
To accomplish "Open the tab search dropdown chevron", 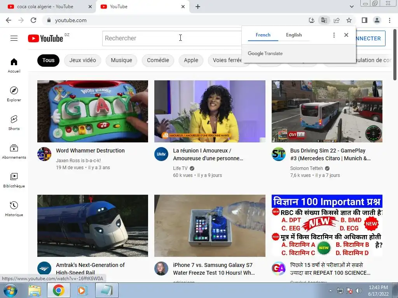I will click(x=351, y=7).
